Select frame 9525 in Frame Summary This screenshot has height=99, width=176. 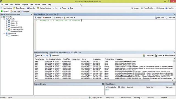click(104, 71)
